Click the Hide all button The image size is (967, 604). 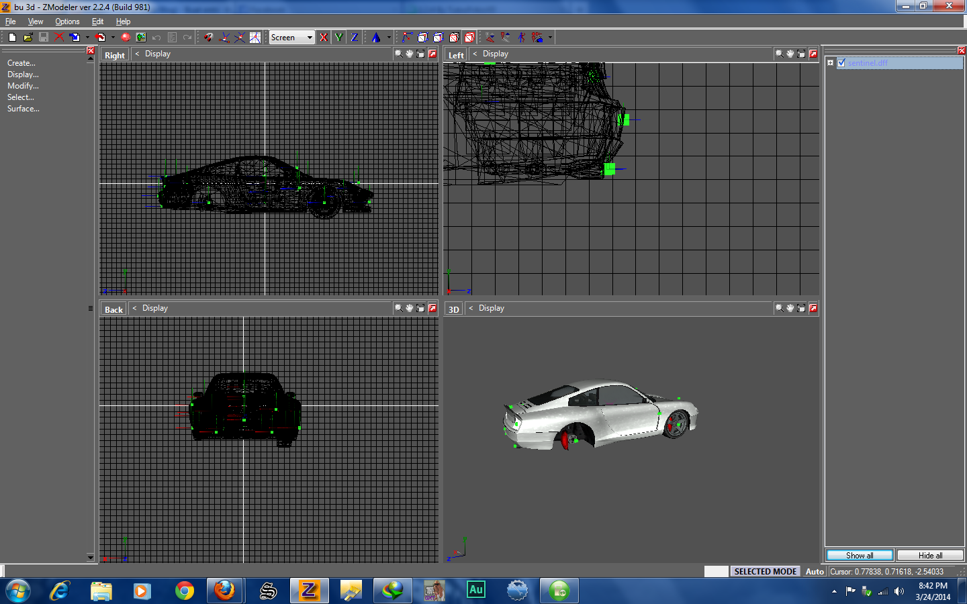tap(930, 555)
